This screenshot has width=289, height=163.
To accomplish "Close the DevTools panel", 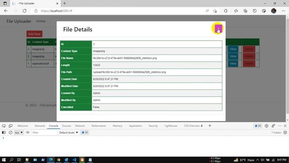I will [285, 126].
